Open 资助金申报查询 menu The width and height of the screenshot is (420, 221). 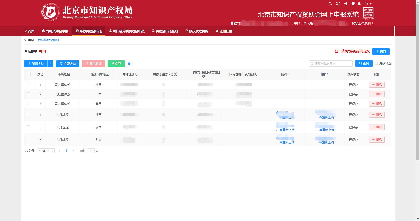(165, 31)
